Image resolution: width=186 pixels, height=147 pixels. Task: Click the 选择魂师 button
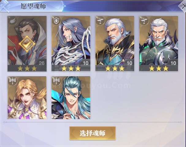(93, 133)
